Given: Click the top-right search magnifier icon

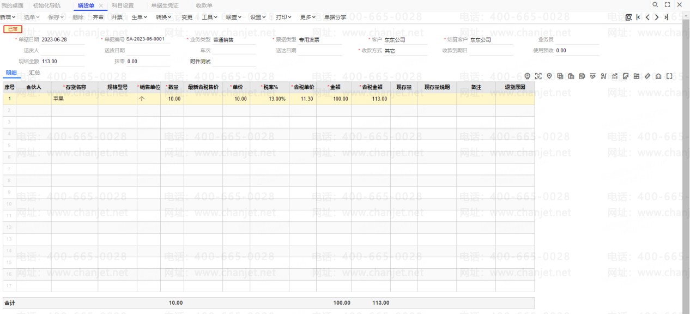Looking at the screenshot, I should pos(655,5).
